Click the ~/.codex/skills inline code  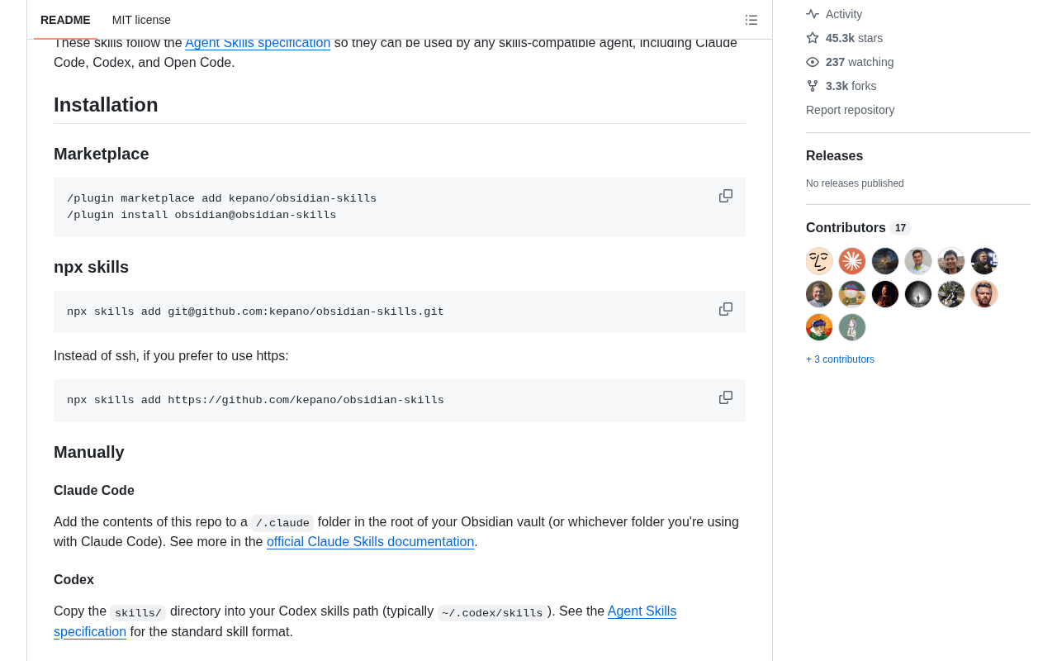(492, 613)
